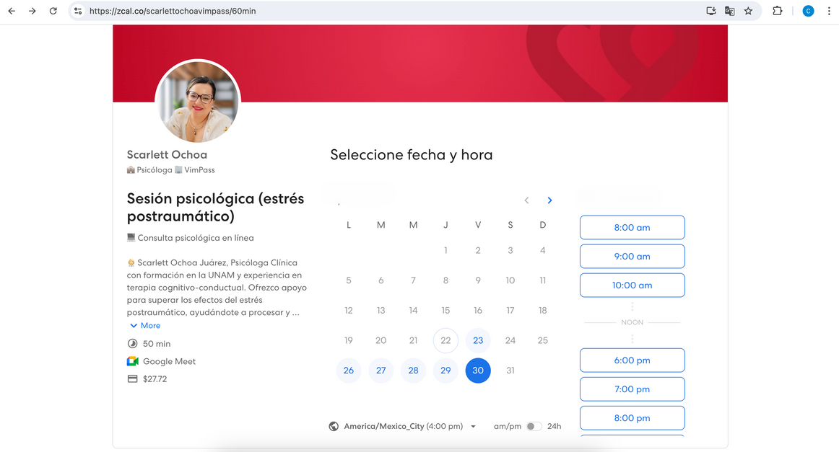Click the 'Psicóloga' job label

pyautogui.click(x=154, y=170)
